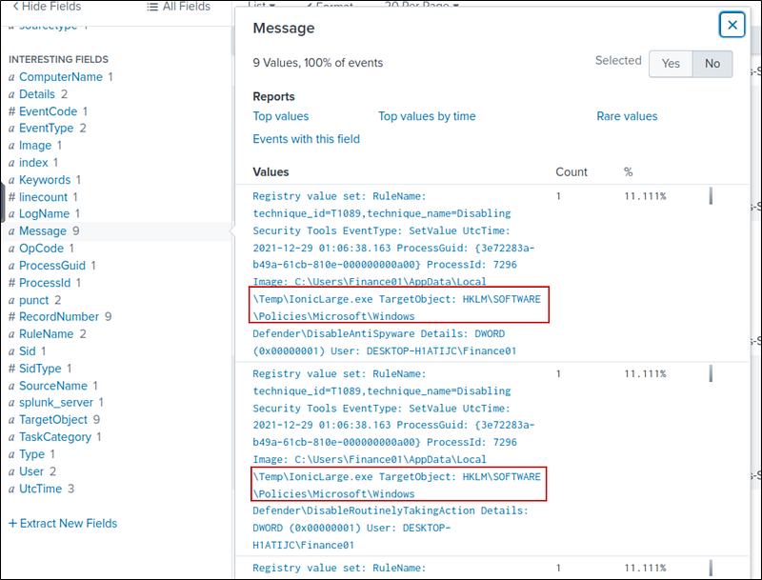
Task: Select the UtcTime field
Action: click(40, 489)
